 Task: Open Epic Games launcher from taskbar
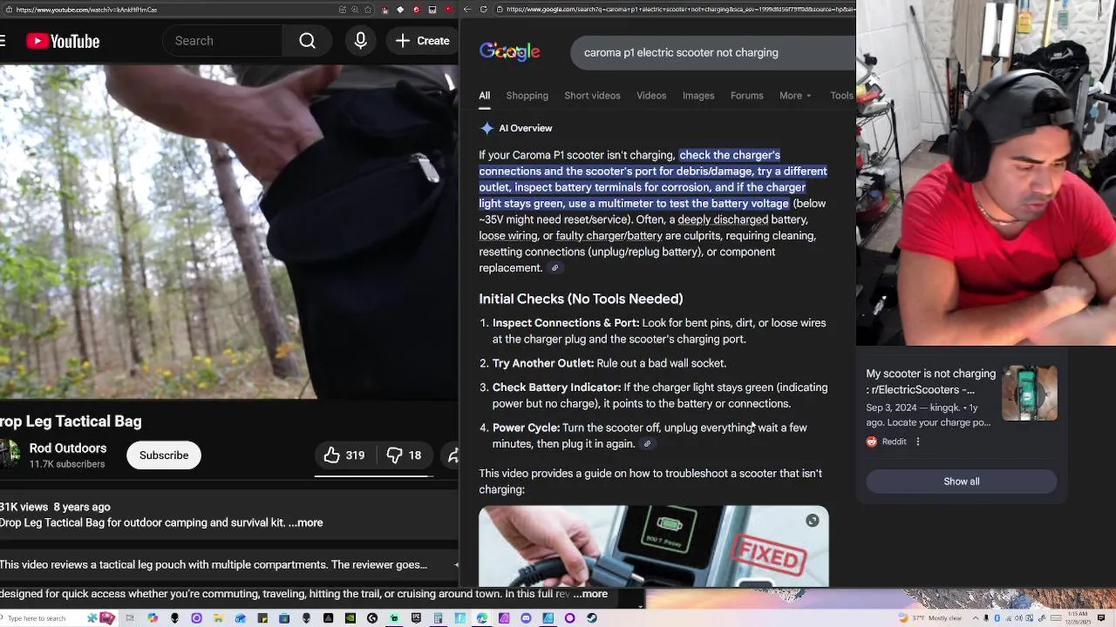tap(416, 618)
